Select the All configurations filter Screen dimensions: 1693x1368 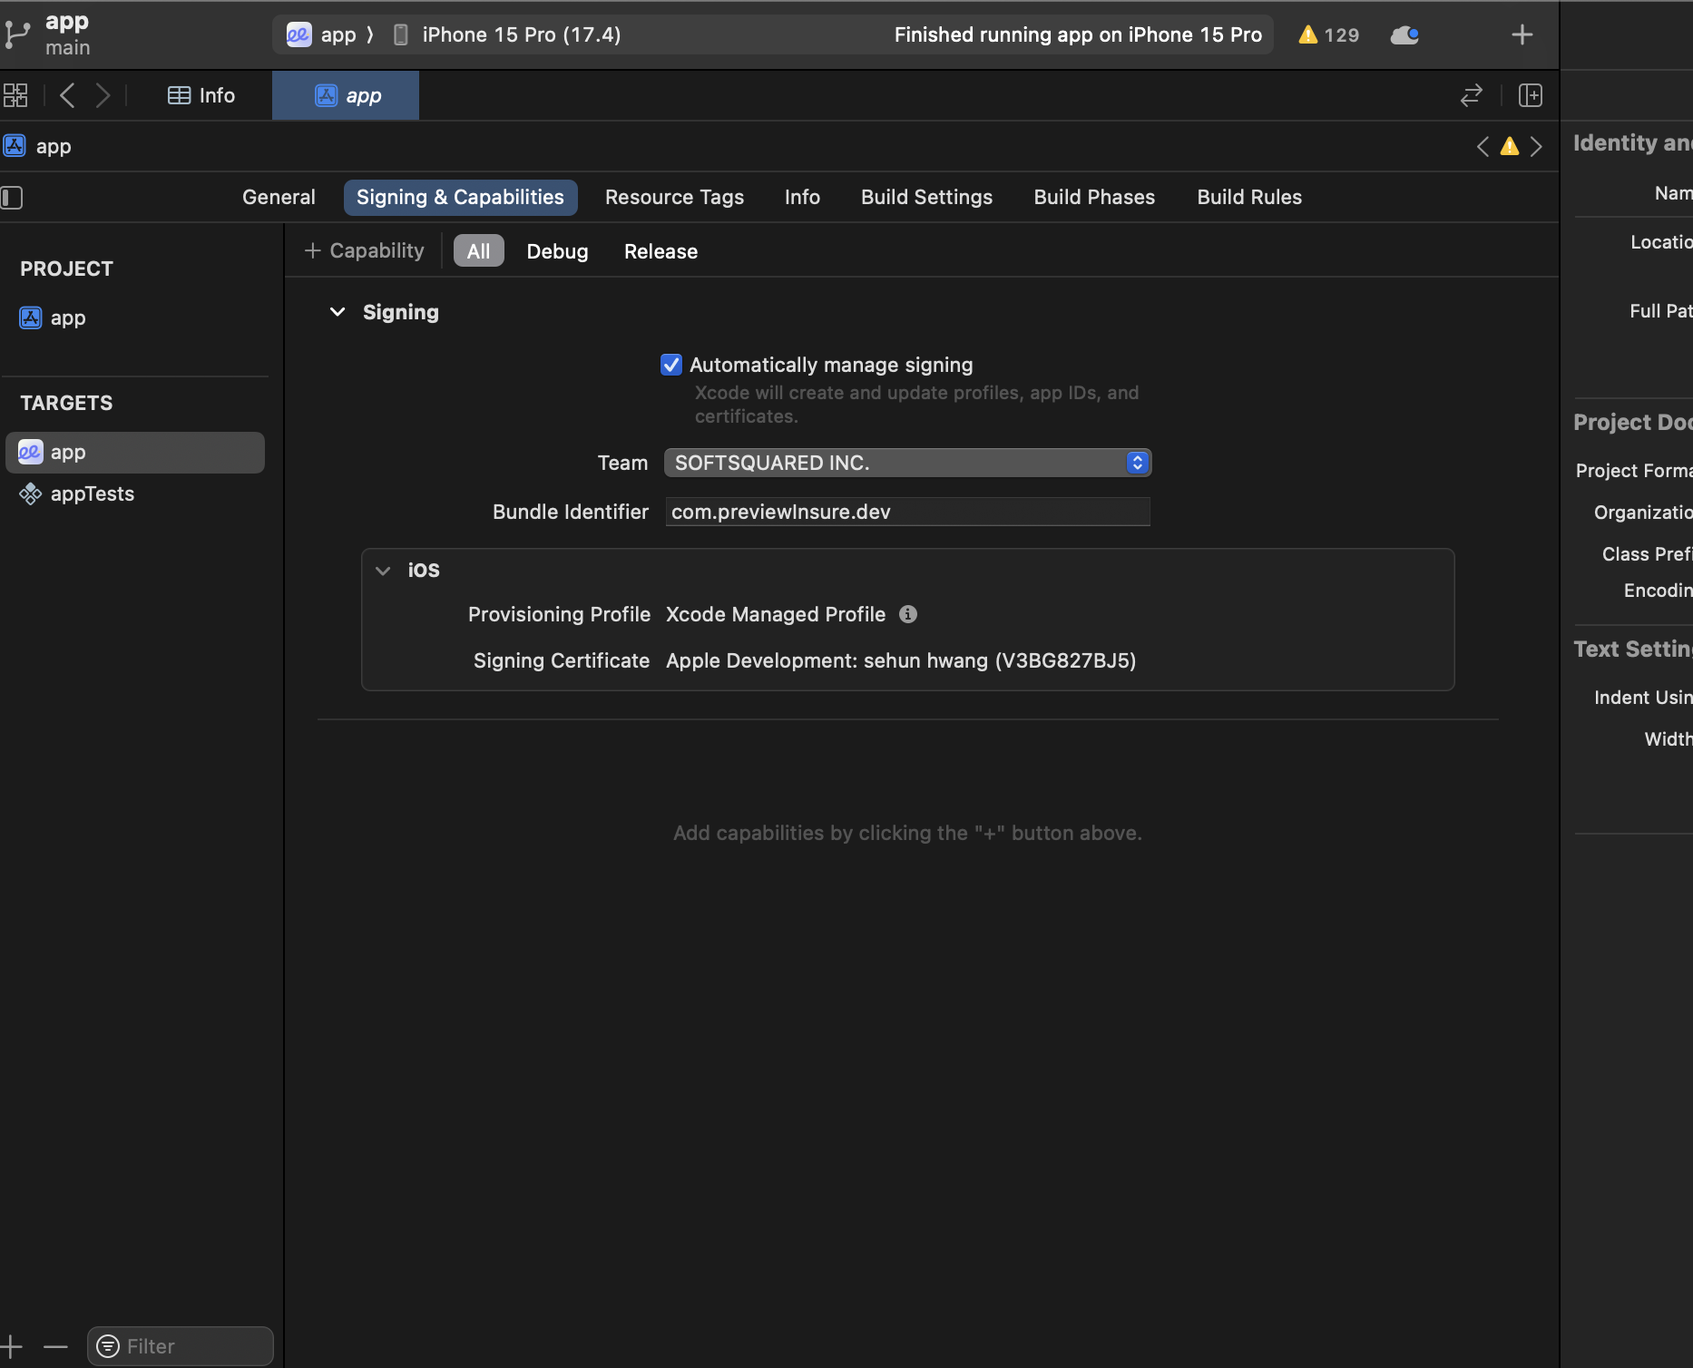pyautogui.click(x=478, y=251)
